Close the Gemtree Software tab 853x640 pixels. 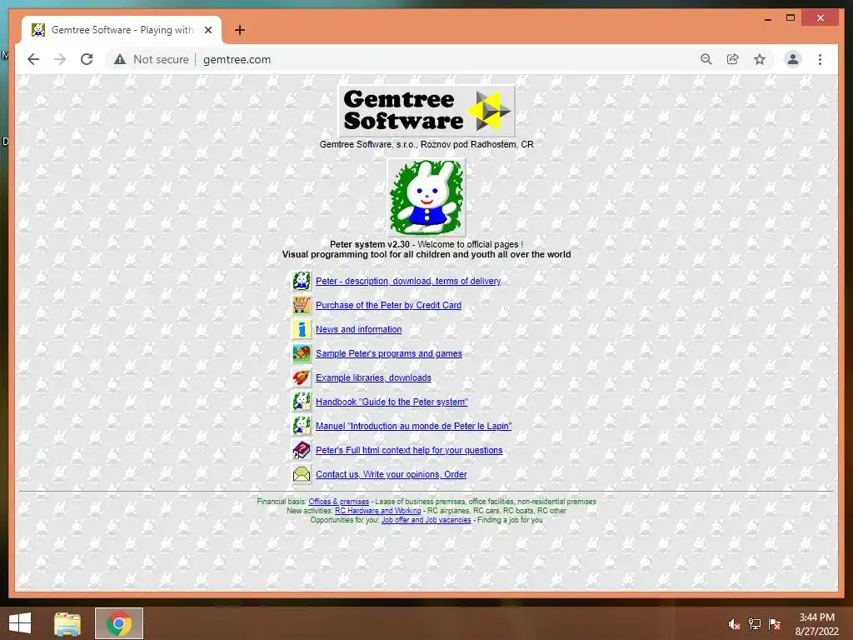pos(207,30)
